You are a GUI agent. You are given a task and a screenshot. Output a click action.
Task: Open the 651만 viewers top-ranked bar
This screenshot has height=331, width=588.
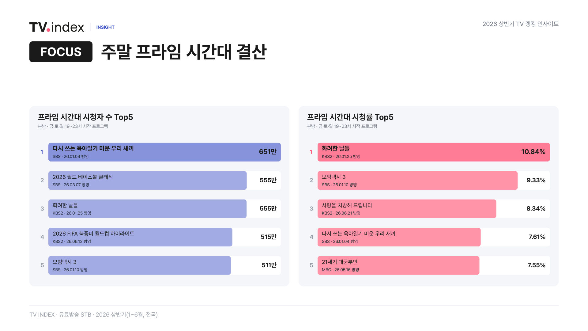[164, 152]
